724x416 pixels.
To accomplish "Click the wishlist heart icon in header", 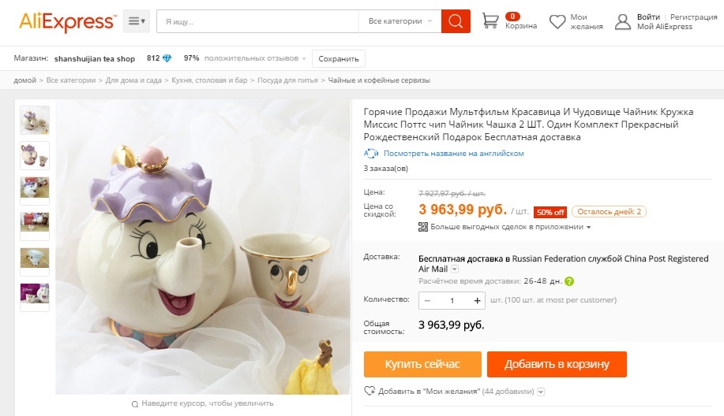I will [557, 21].
